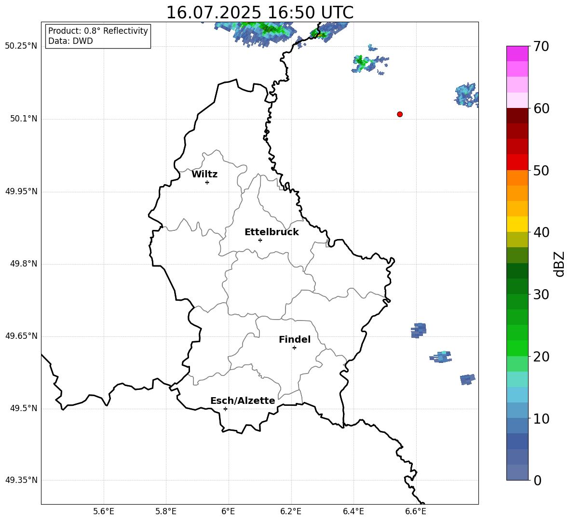The height and width of the screenshot is (521, 571).
Task: Select the Esch/Alzette city label
Action: point(243,401)
